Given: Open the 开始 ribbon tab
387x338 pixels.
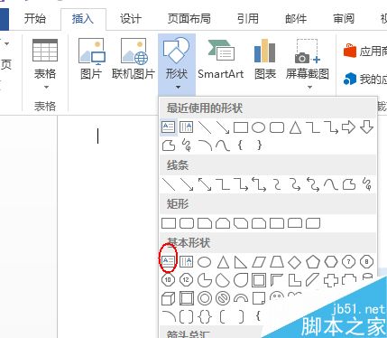Looking at the screenshot, I should (x=35, y=19).
